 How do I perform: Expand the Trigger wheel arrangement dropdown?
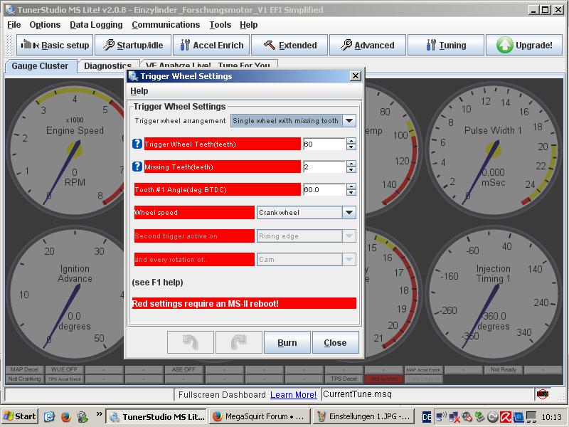[x=349, y=121]
